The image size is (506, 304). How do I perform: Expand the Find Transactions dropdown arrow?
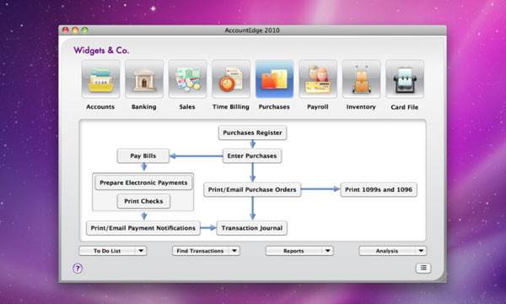234,251
